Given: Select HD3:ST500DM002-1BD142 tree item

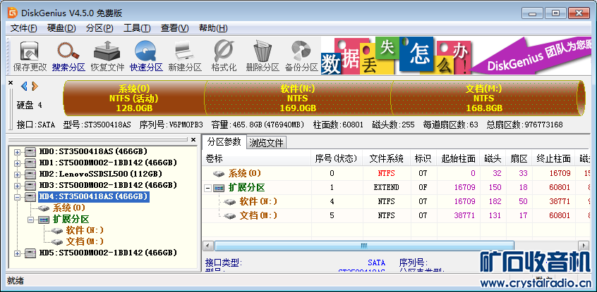Looking at the screenshot, I should [x=108, y=186].
